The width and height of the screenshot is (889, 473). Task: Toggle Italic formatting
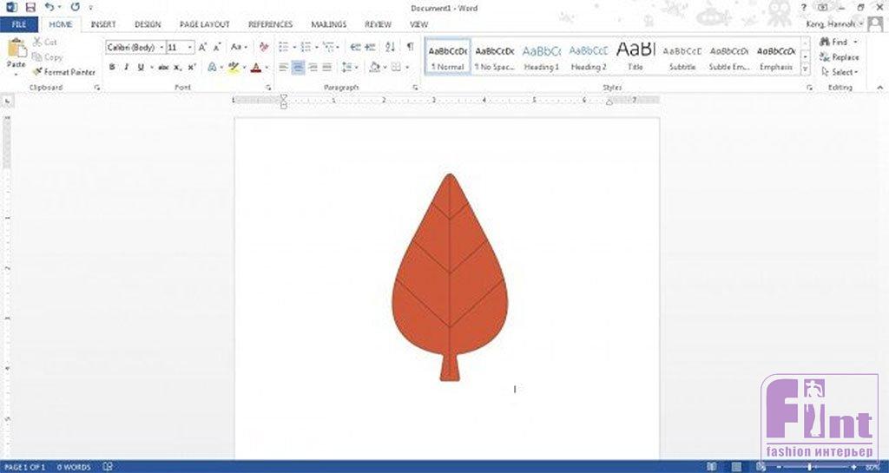126,67
